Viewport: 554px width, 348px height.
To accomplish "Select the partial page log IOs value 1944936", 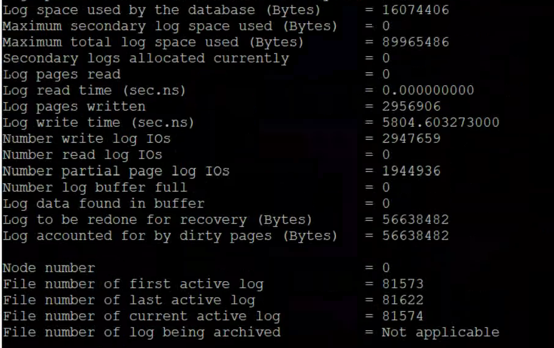I will click(x=411, y=171).
